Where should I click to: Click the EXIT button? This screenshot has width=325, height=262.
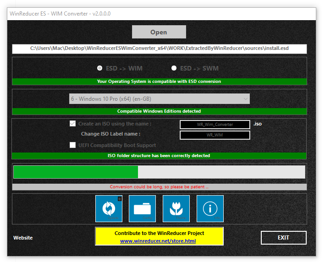(284, 238)
